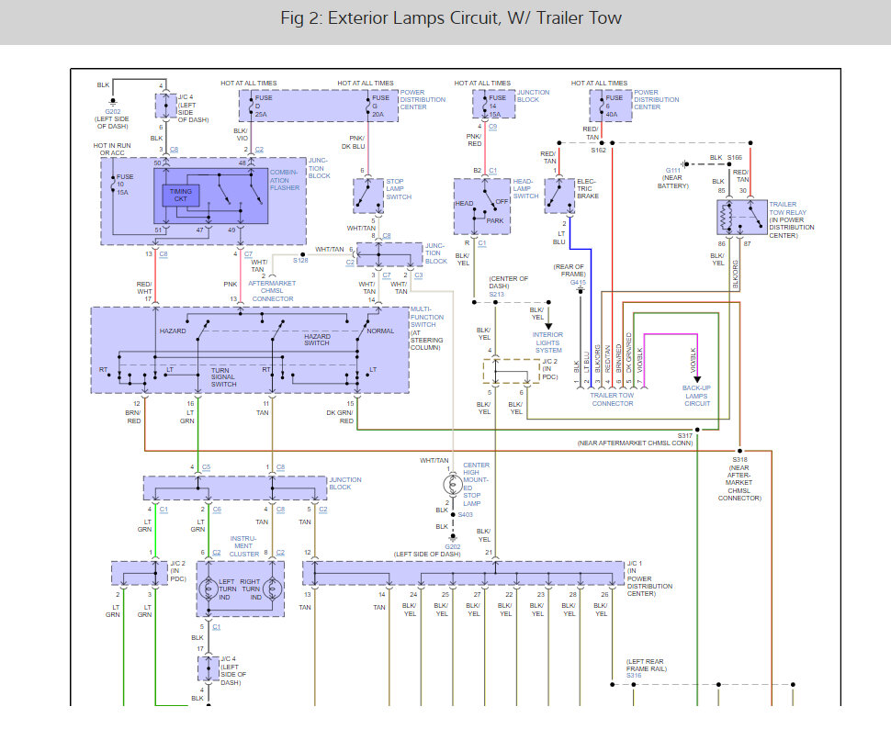Click the S403 splice link

pos(466,515)
